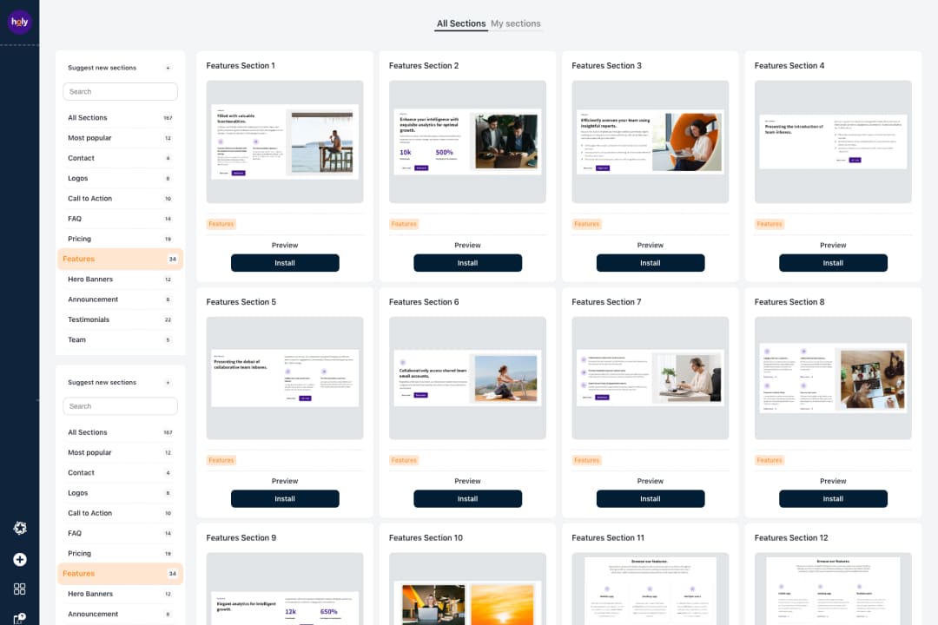Select highlighted 'Features' in lower category list

coord(120,574)
